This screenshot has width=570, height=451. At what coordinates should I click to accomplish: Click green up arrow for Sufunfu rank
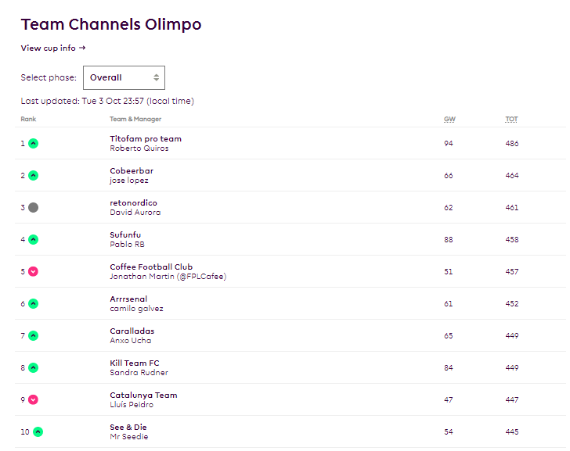tap(33, 239)
